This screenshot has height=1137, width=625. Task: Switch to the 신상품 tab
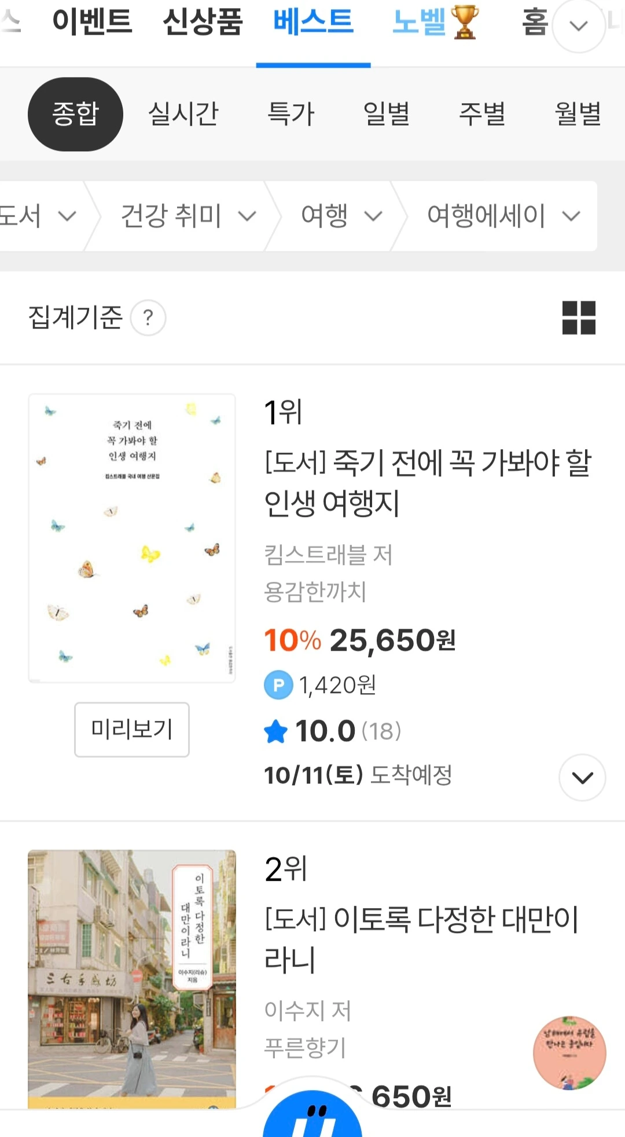[x=203, y=22]
